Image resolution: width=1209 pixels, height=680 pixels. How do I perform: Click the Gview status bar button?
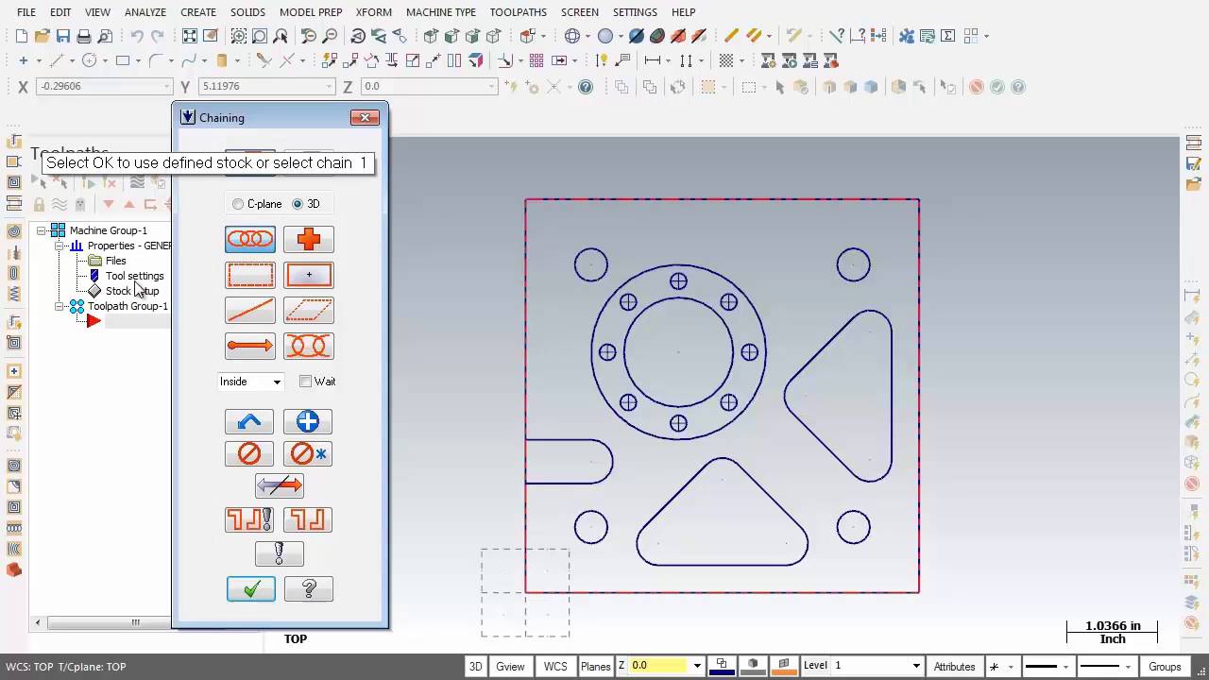tap(510, 666)
